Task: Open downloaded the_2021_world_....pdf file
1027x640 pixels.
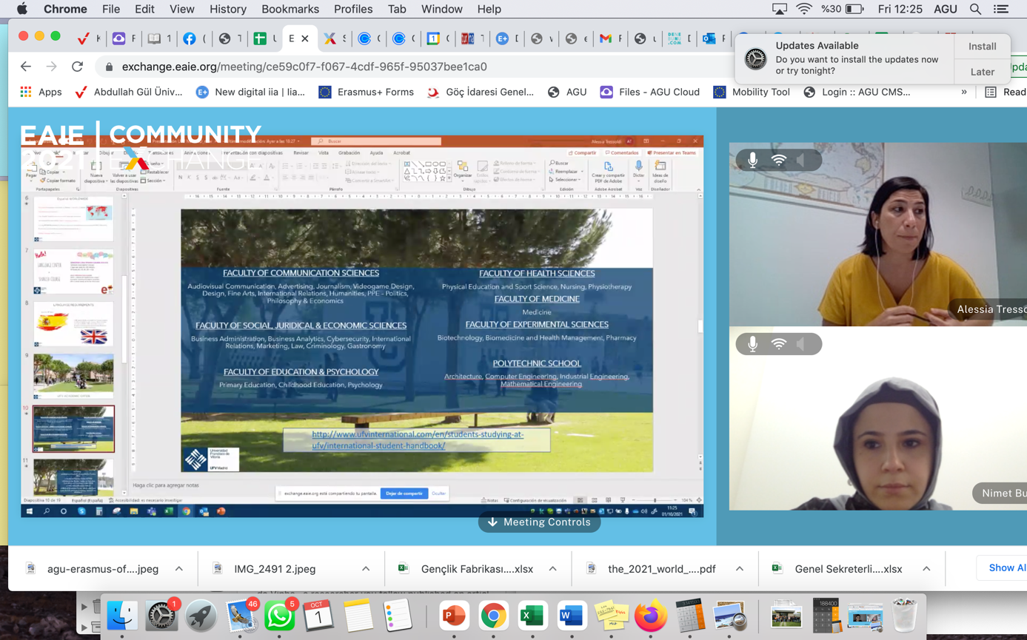Action: [661, 569]
